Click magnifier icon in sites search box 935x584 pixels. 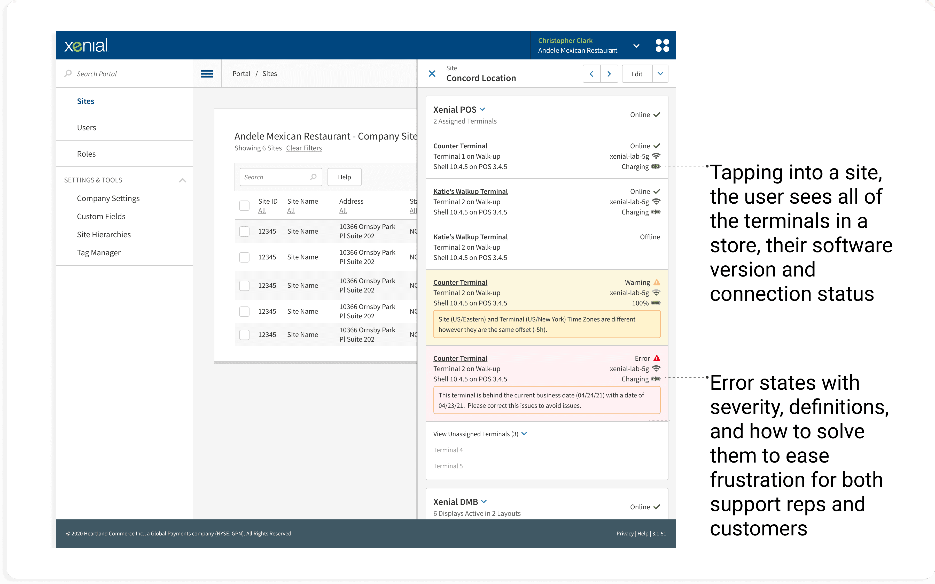pos(313,177)
